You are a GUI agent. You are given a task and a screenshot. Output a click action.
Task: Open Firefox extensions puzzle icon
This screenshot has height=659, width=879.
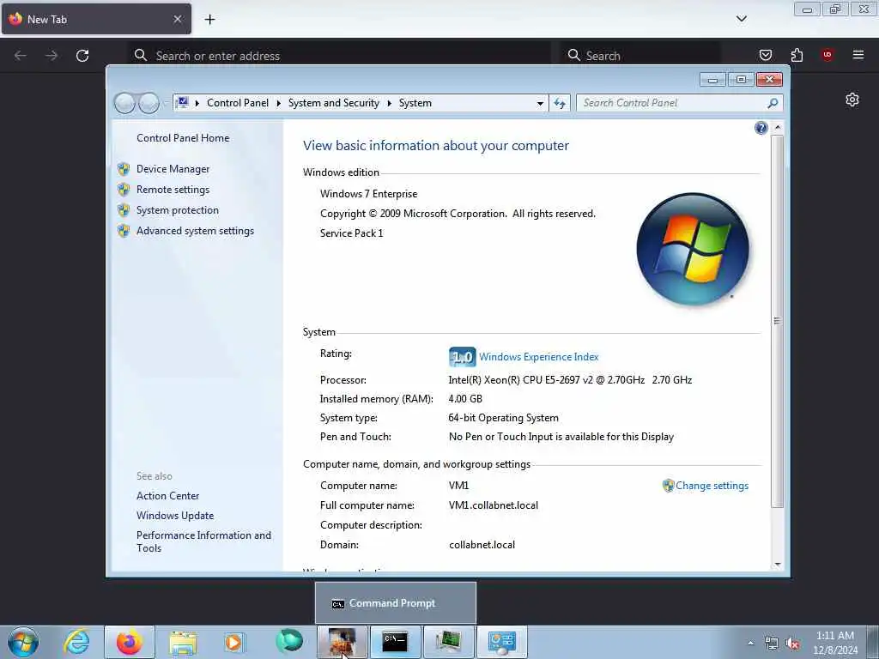(x=797, y=55)
